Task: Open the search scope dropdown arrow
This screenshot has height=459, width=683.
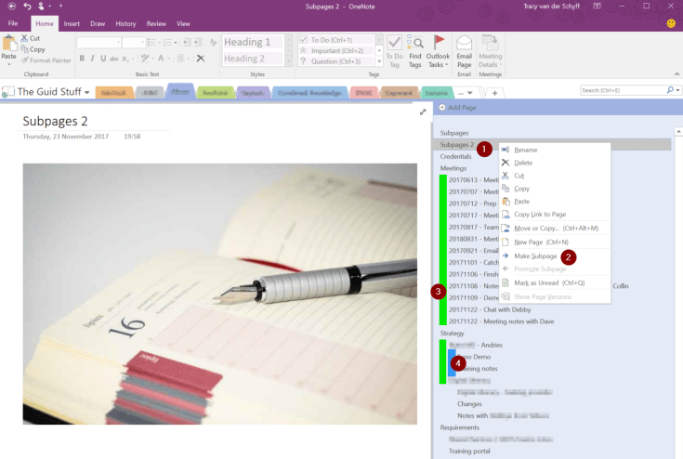Action: click(676, 90)
